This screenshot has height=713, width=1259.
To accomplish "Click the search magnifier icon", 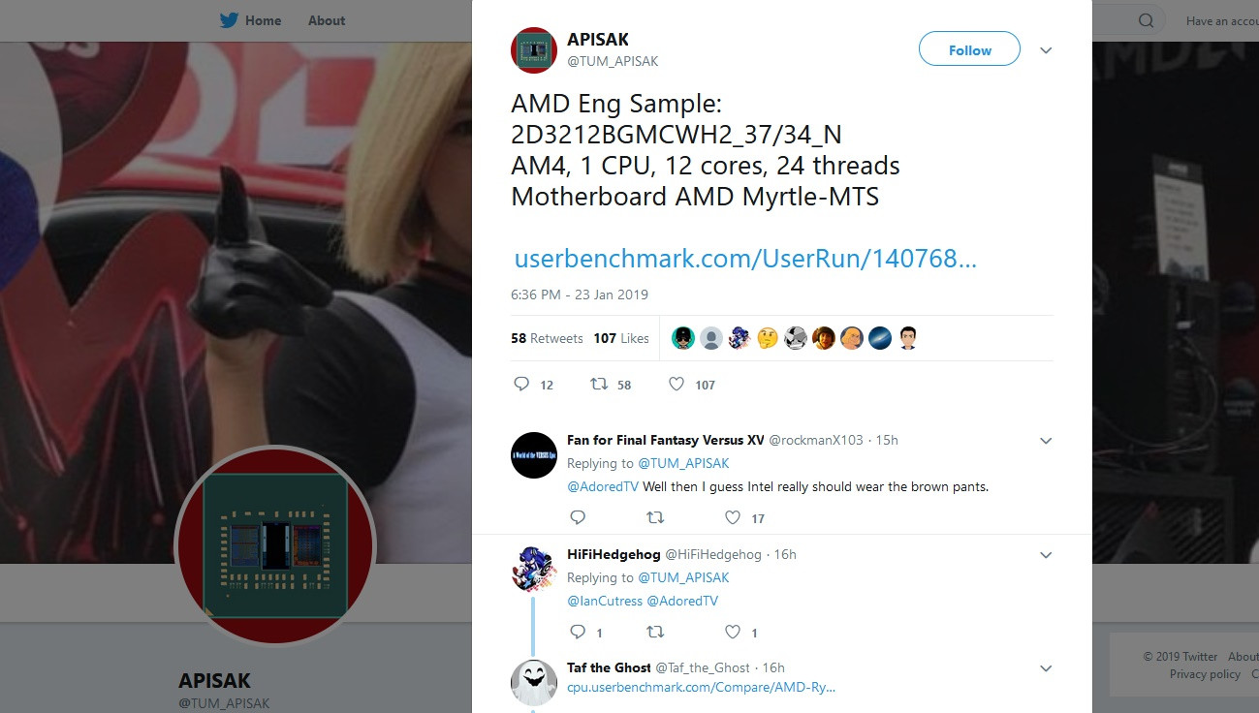I will (x=1147, y=20).
